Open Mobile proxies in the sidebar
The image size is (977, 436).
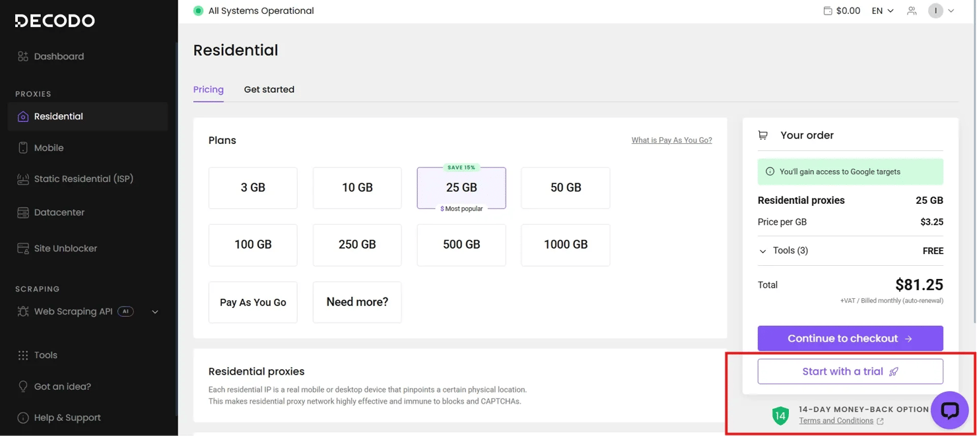click(49, 148)
